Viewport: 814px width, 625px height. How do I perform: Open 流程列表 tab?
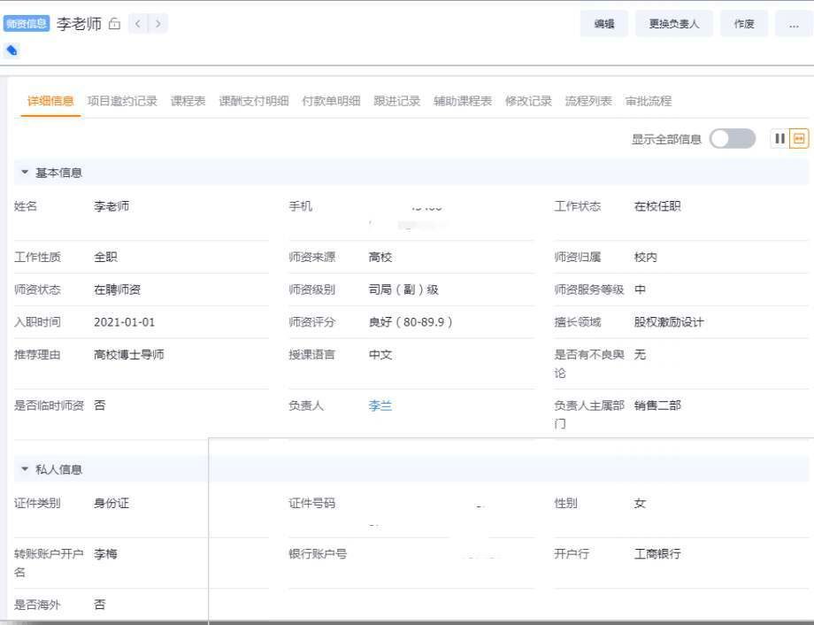[x=588, y=101]
